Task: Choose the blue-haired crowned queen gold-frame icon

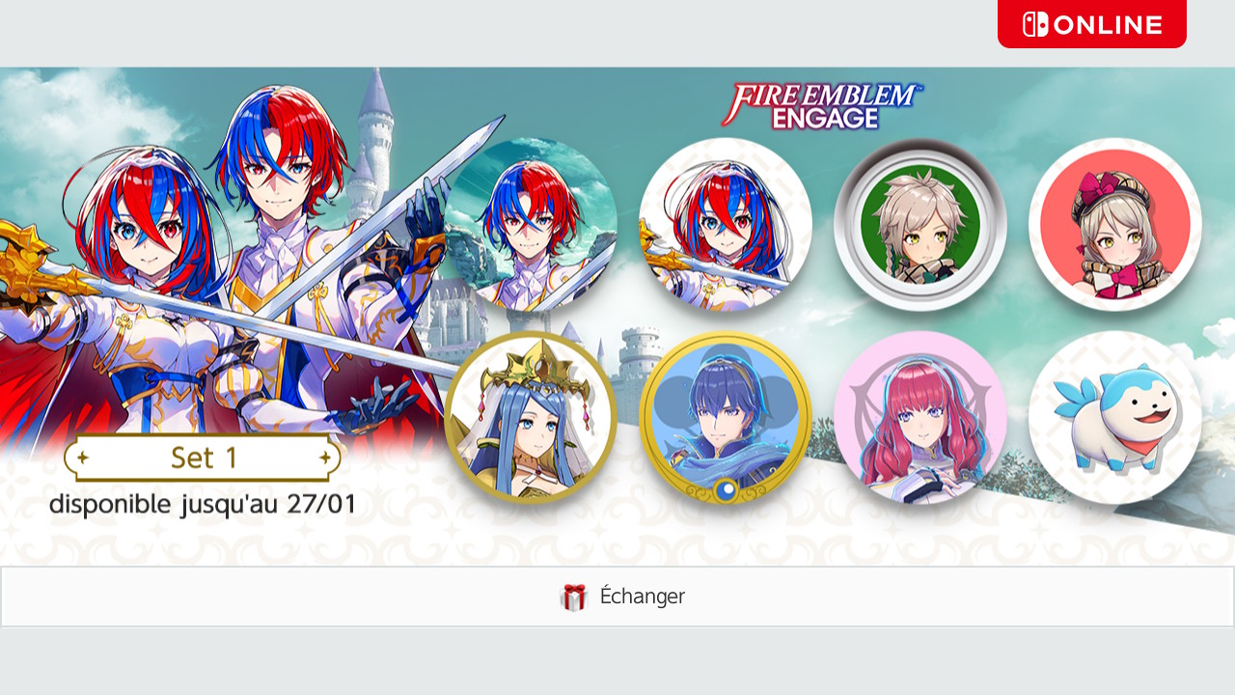Action: pyautogui.click(x=531, y=418)
